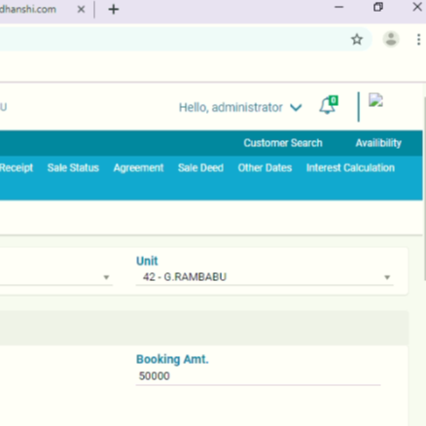Expand the Hello, administrator menu

coord(240,107)
